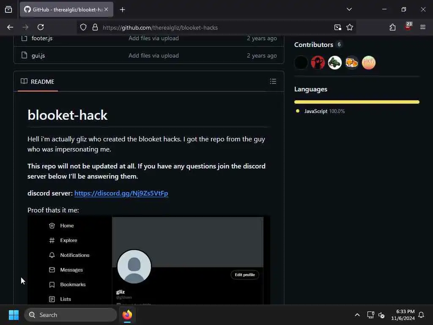Open the first black contributor avatar
Screen dimensions: 433x325
(301, 63)
